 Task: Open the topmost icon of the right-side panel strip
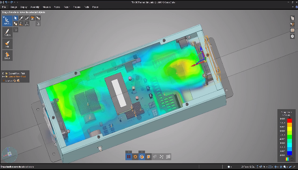pyautogui.click(x=292, y=18)
